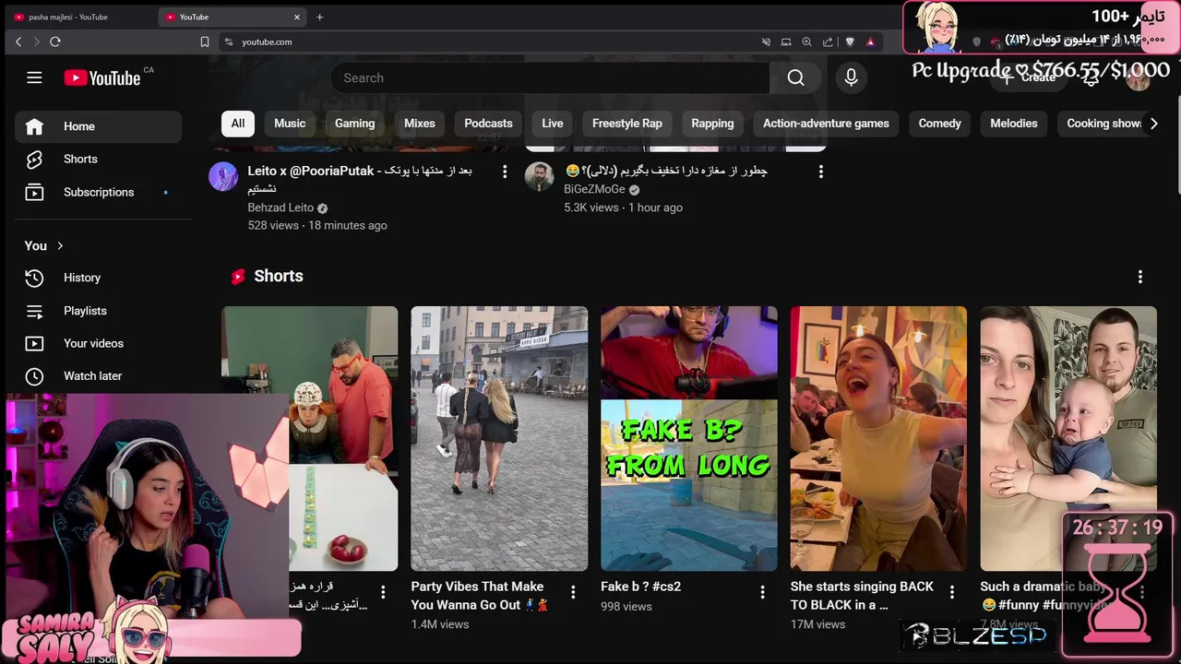Start voice search with the microphone icon
Screen dimensions: 1181x664
pos(851,78)
